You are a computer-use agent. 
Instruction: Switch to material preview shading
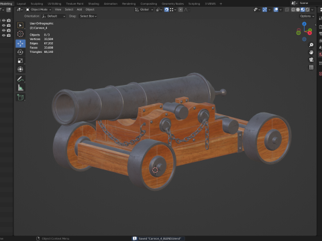303,9
